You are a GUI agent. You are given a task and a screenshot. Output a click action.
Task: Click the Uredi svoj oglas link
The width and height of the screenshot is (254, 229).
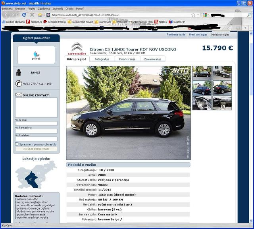tap(198, 35)
